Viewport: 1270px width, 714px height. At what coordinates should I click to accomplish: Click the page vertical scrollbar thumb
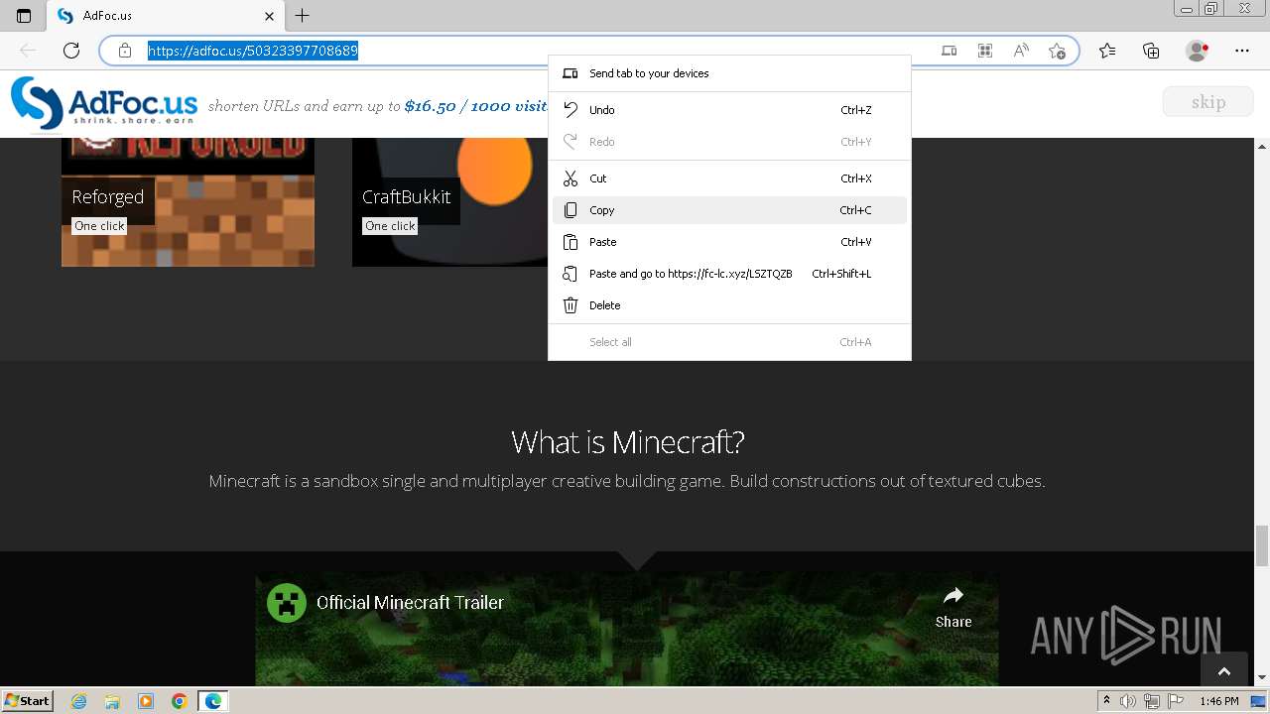click(1262, 545)
